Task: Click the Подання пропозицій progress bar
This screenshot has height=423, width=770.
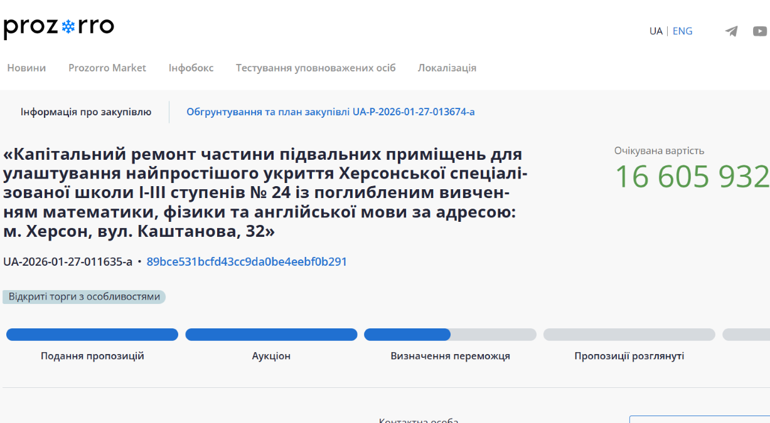Action: click(92, 335)
